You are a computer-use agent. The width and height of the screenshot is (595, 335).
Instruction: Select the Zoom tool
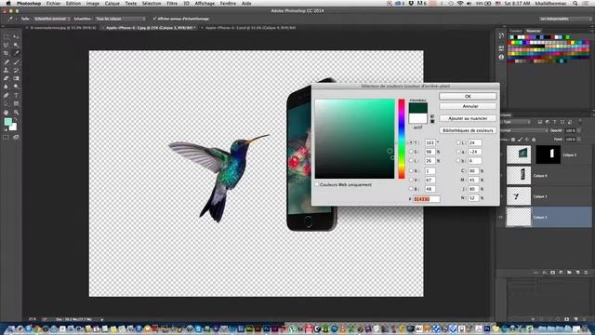coord(16,113)
